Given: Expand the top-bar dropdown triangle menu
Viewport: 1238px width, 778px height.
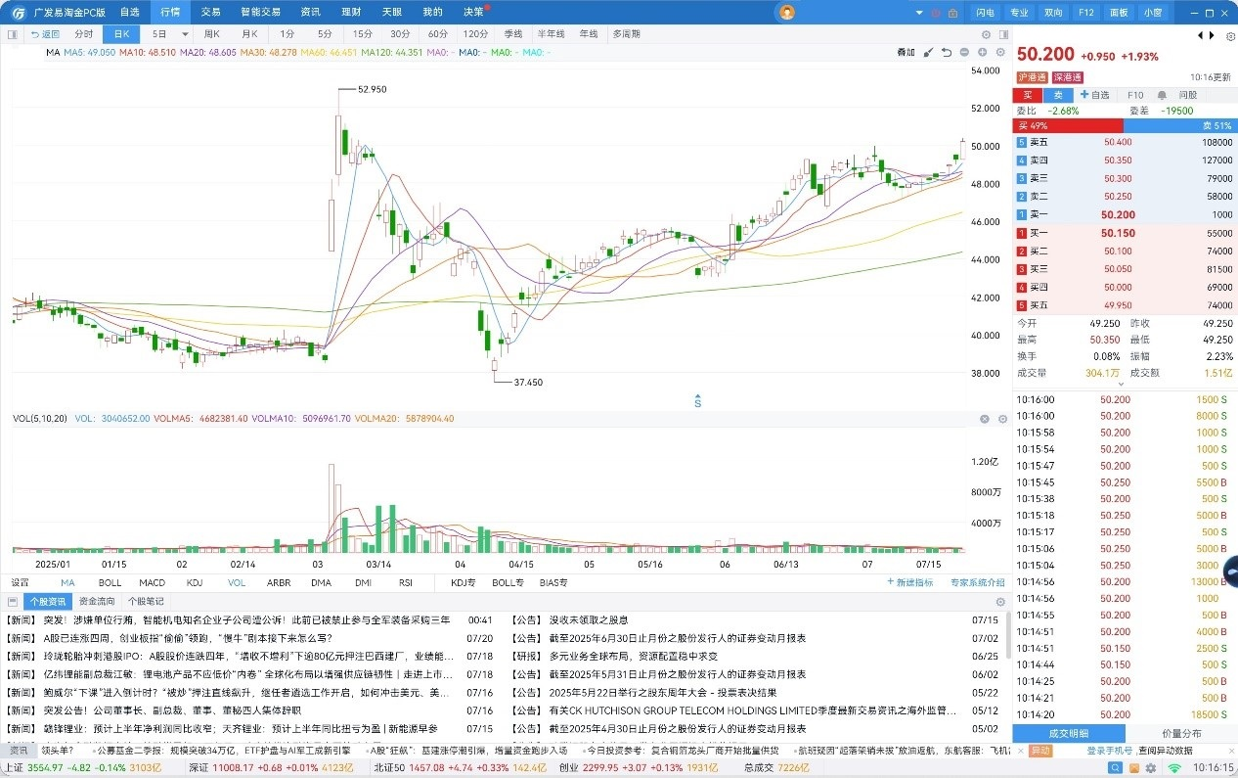Looking at the screenshot, I should [919, 13].
